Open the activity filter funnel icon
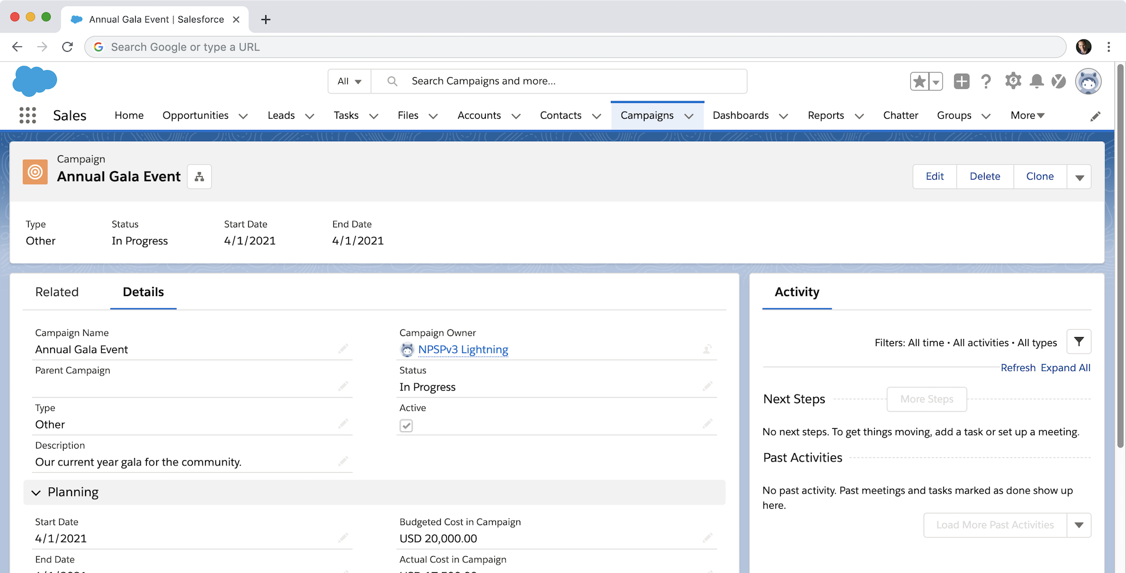Viewport: 1126px width, 573px height. tap(1079, 342)
